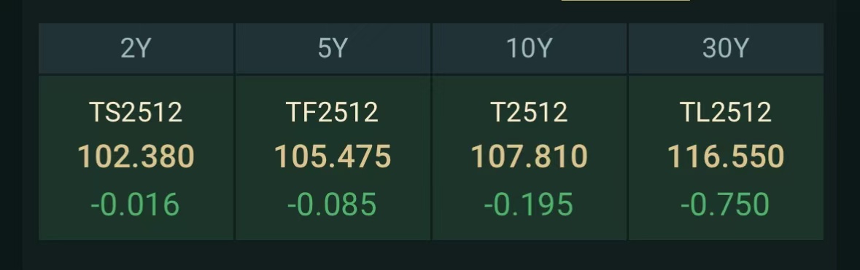Viewport: 860px width, 270px height.
Task: Select the 5Y column header
Action: pyautogui.click(x=333, y=48)
